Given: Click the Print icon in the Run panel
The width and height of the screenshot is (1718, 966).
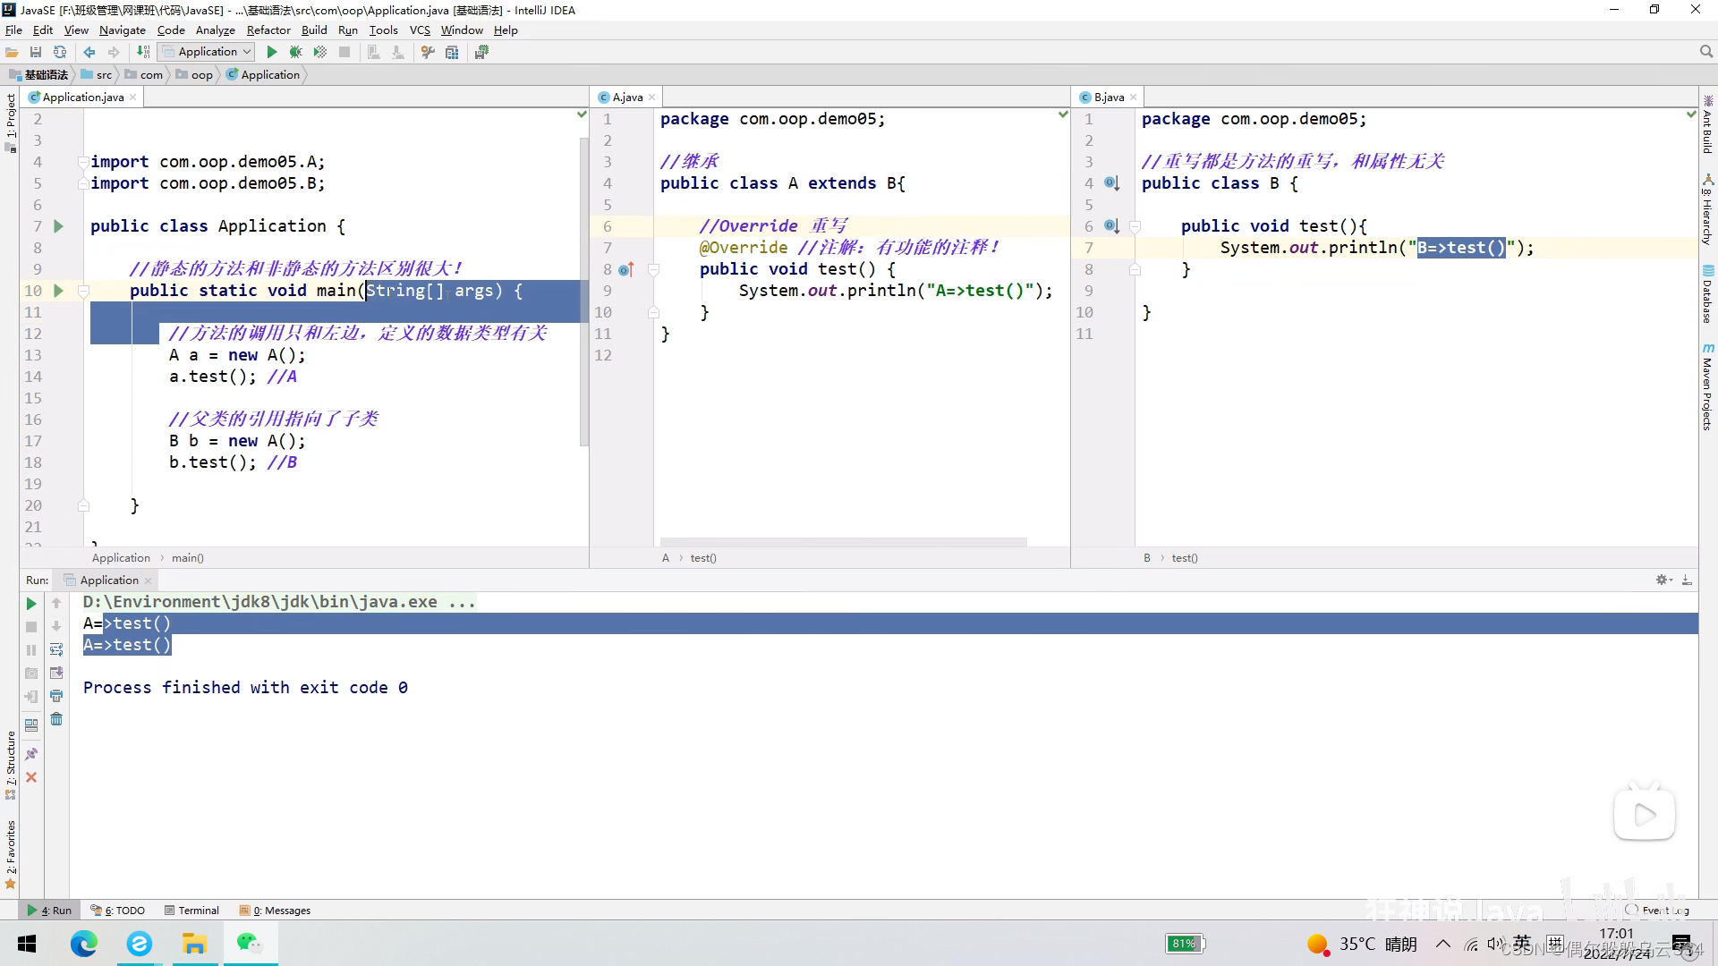Looking at the screenshot, I should point(56,696).
